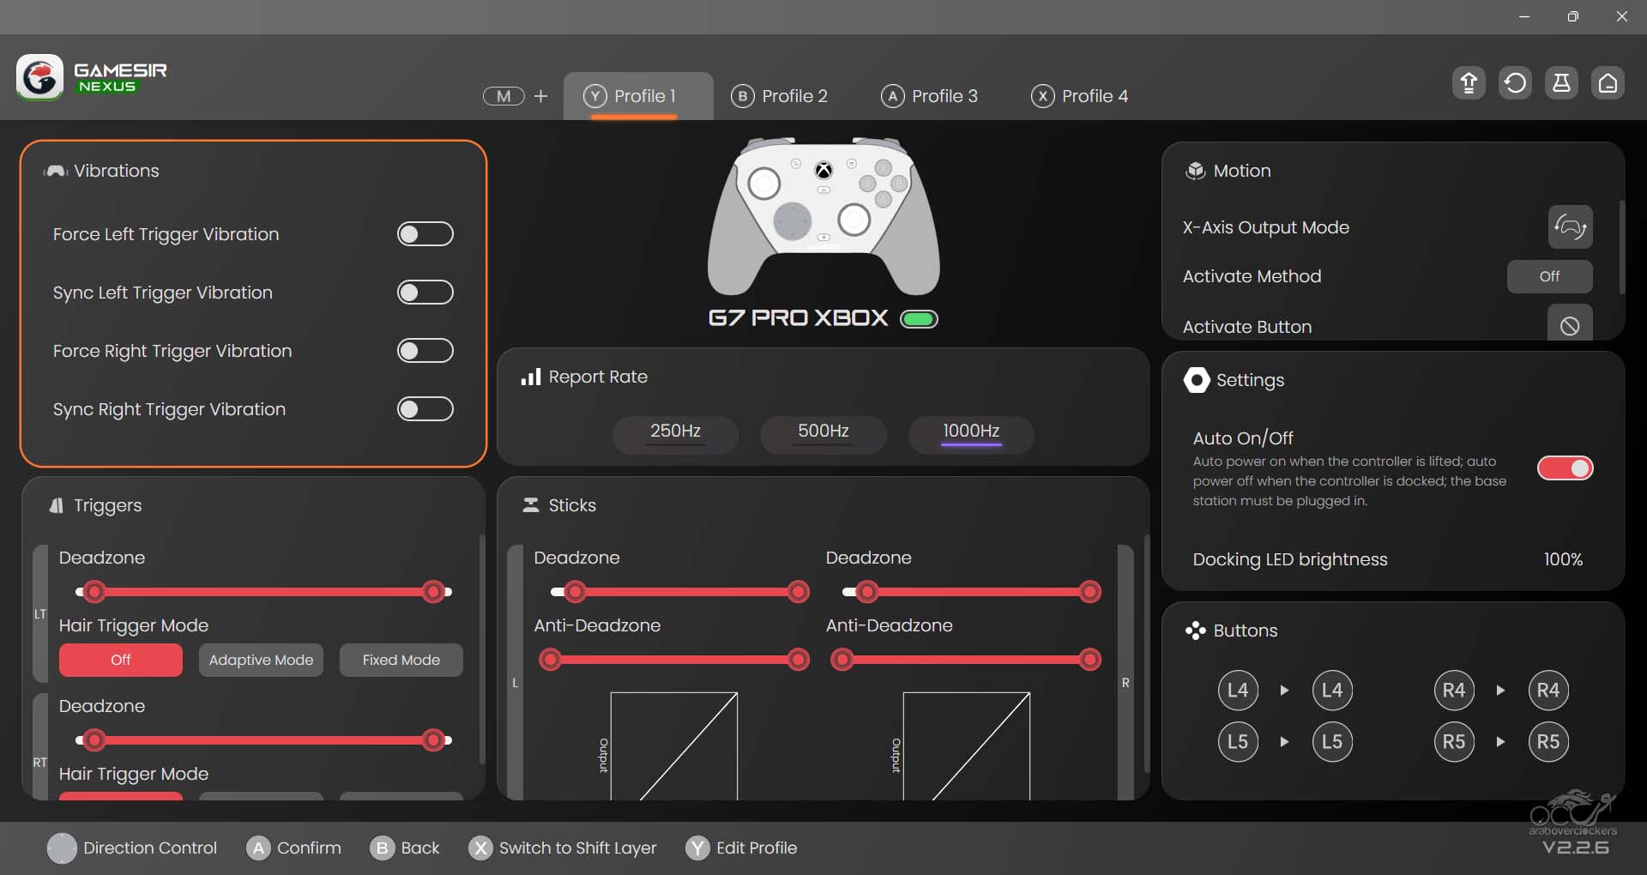Click the upload/export icon in top-right toolbar

coord(1469,83)
